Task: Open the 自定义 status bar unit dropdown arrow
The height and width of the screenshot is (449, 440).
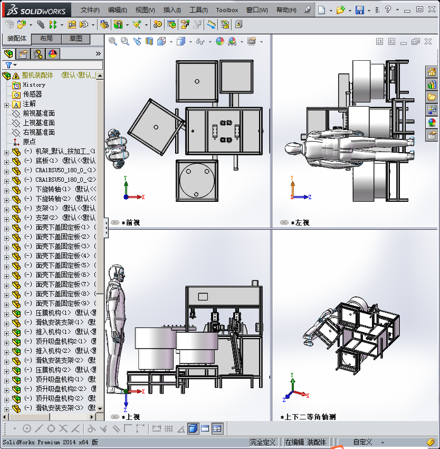Action: coord(382,443)
